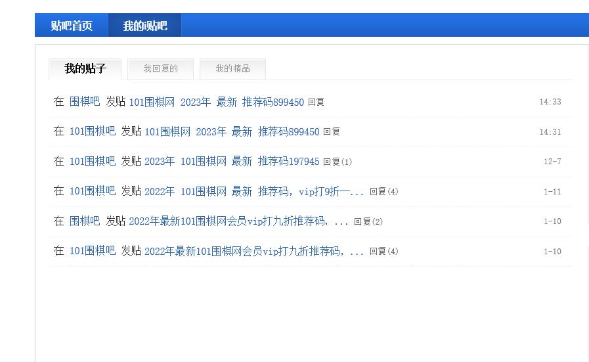The image size is (589, 362).
Task: Open the last row's 2022年最新101围棋网会员 post
Action: tap(254, 251)
